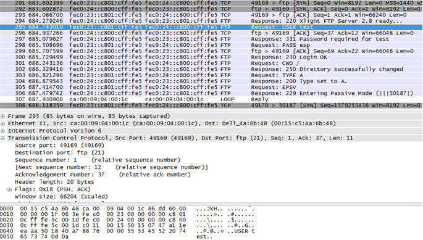The image size is (423, 240).
Task: Select the Destination port: ftp (21) field
Action: click(60, 152)
